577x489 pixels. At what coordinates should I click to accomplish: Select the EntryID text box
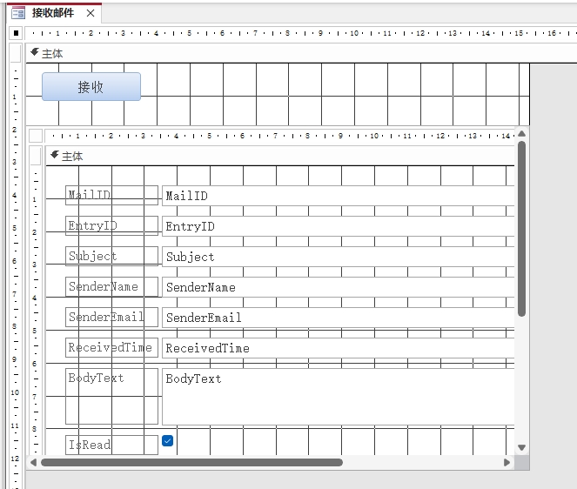[x=339, y=226]
